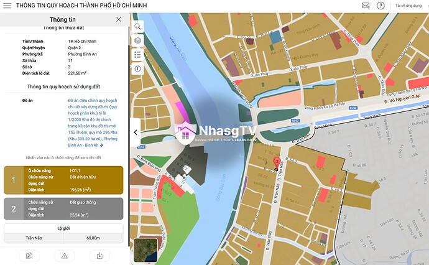Close the Thông tin panel
This screenshot has width=429, height=265.
click(x=119, y=19)
